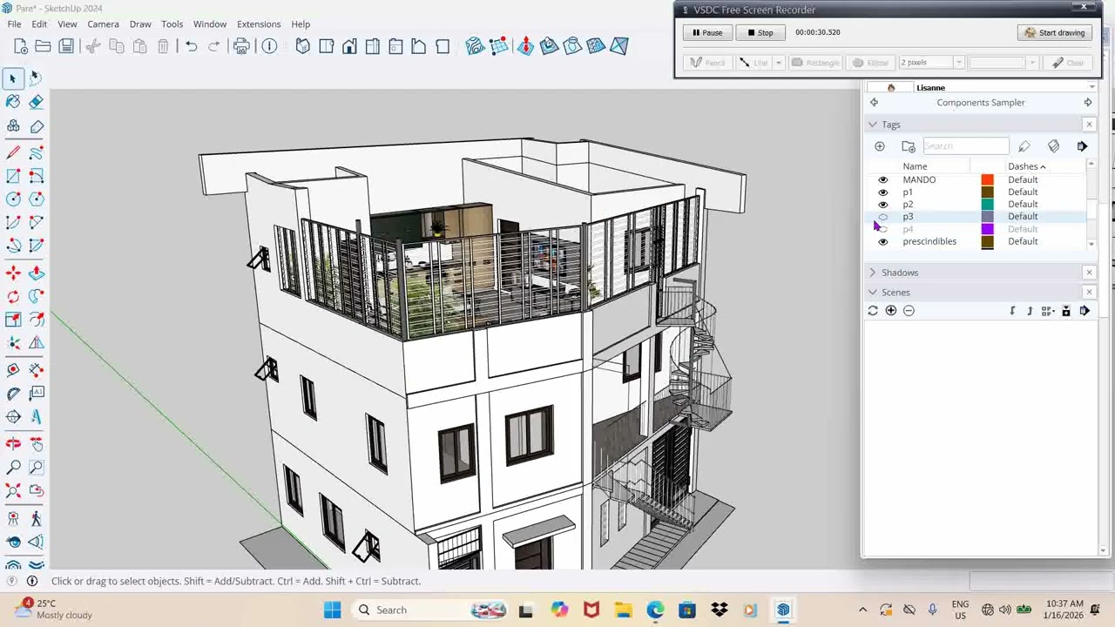Select the Circle tool
1115x627 pixels.
13,199
